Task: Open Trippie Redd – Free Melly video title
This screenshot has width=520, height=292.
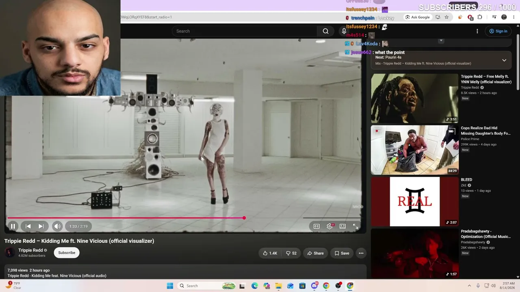Action: click(x=486, y=79)
